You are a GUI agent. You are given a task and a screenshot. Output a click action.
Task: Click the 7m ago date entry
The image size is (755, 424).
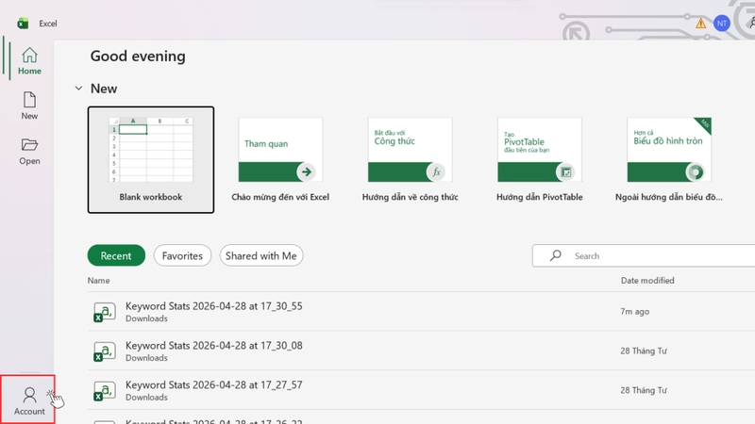tap(634, 312)
